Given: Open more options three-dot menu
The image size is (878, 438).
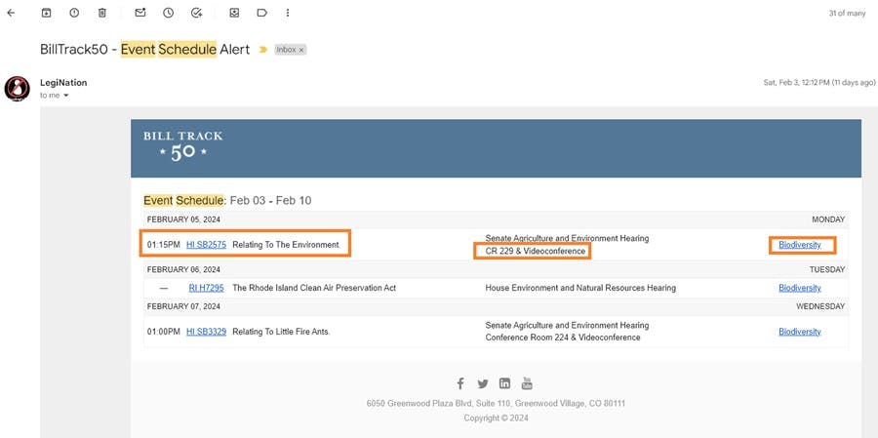Looking at the screenshot, I should point(288,13).
